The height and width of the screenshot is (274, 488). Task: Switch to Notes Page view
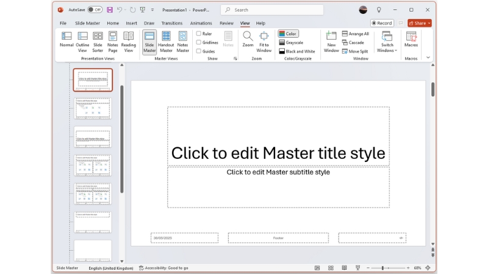point(113,42)
